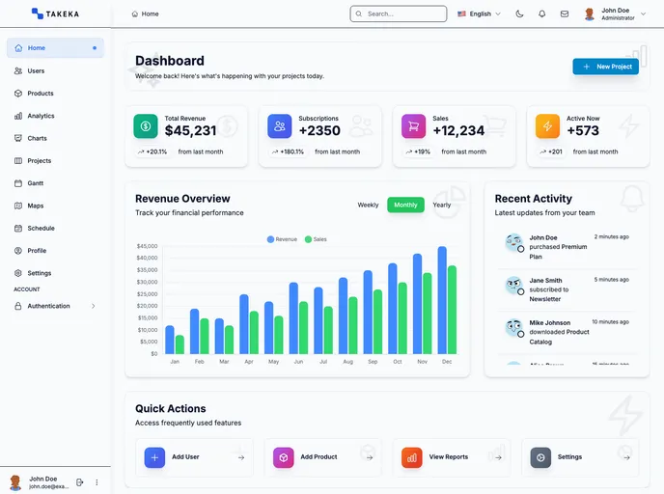Go to Analytics in the sidebar
The width and height of the screenshot is (664, 494).
41,116
